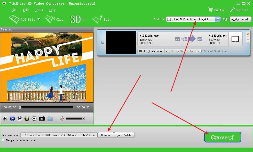Play the preview video
Image resolution: width=253 pixels, height=152 pixels.
point(12,119)
